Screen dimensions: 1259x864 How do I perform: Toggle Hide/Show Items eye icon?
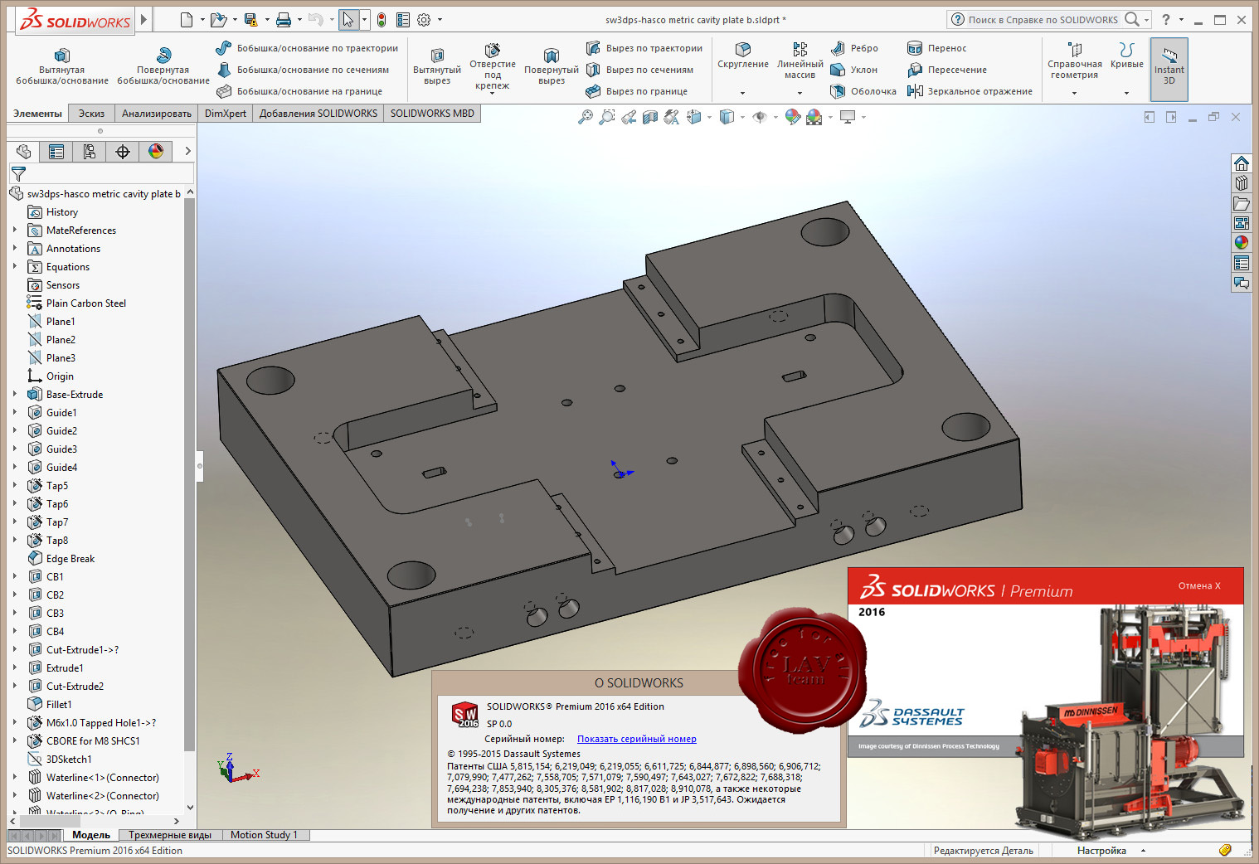tap(759, 117)
